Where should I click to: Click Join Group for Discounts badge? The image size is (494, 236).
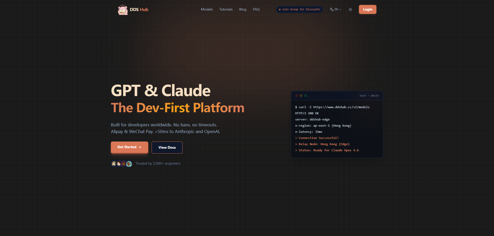pyautogui.click(x=300, y=10)
